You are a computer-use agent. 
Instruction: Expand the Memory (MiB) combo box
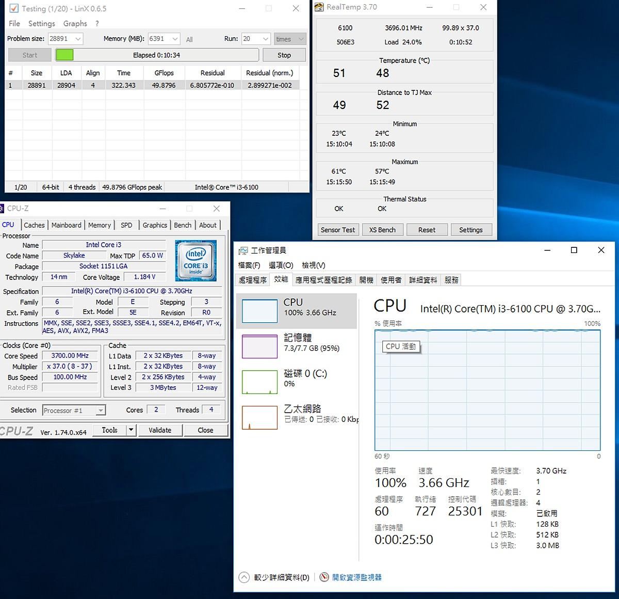coord(175,39)
